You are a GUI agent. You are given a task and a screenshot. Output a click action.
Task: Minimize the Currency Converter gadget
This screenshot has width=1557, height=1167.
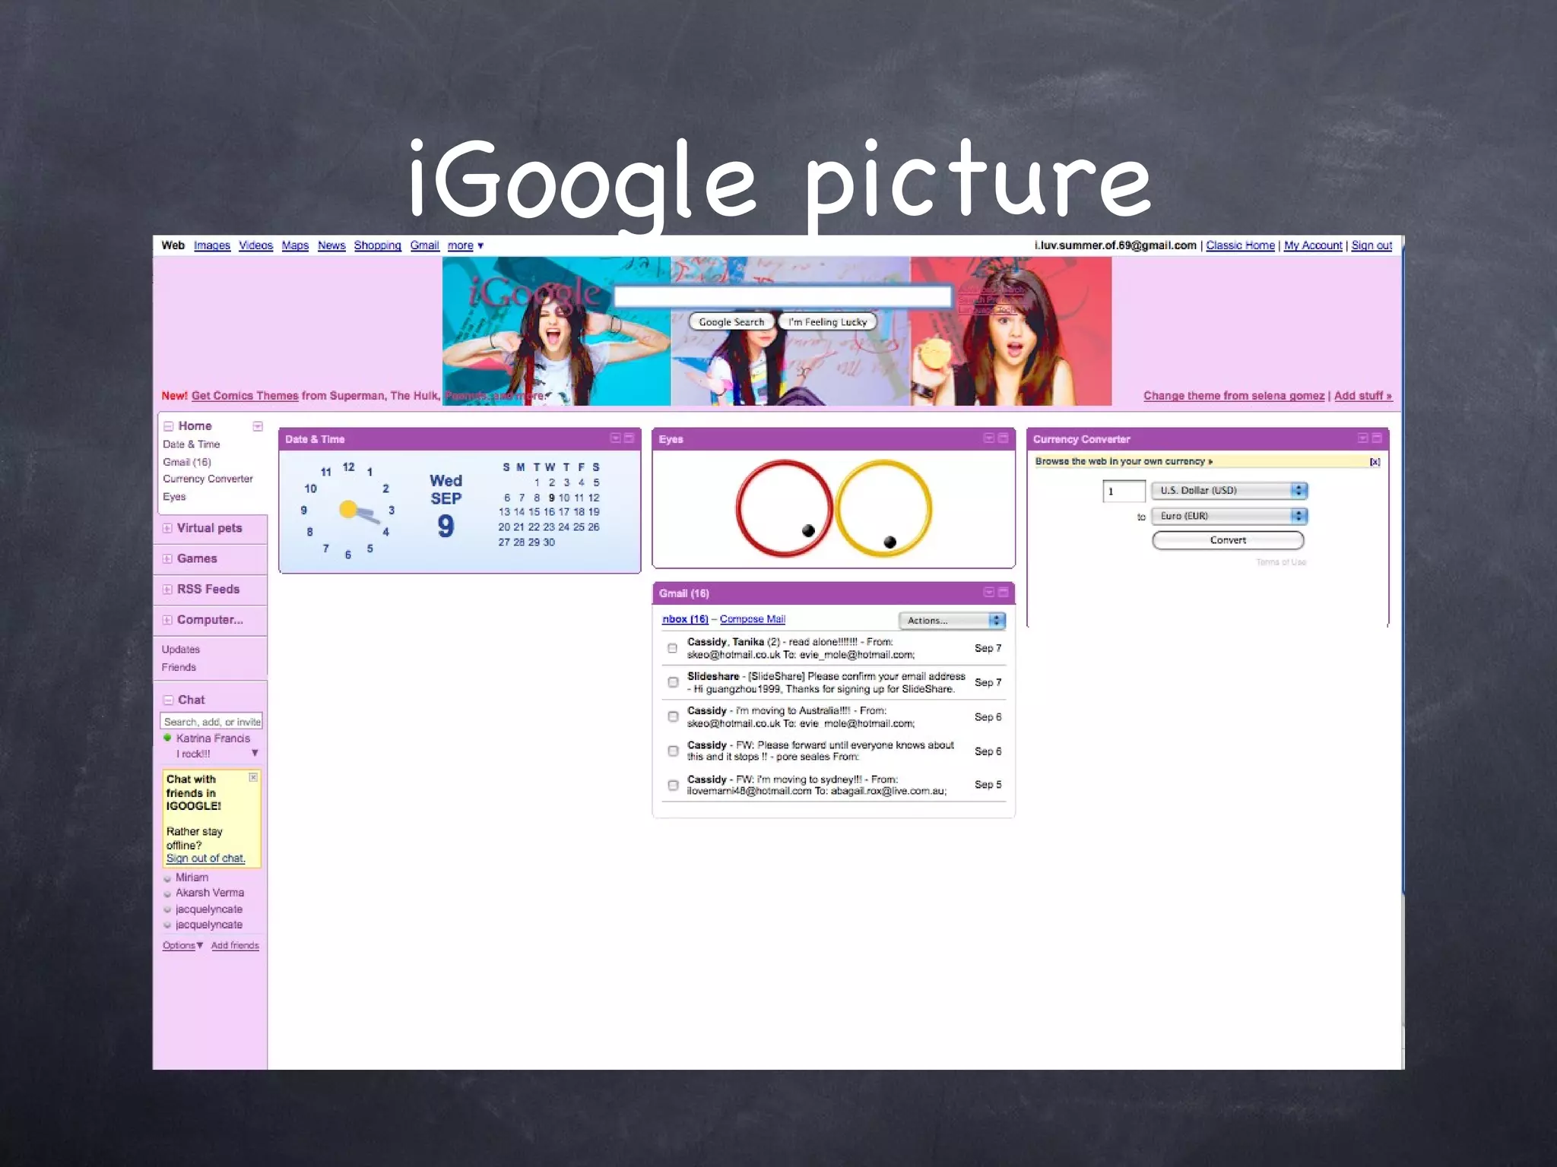coord(1377,438)
